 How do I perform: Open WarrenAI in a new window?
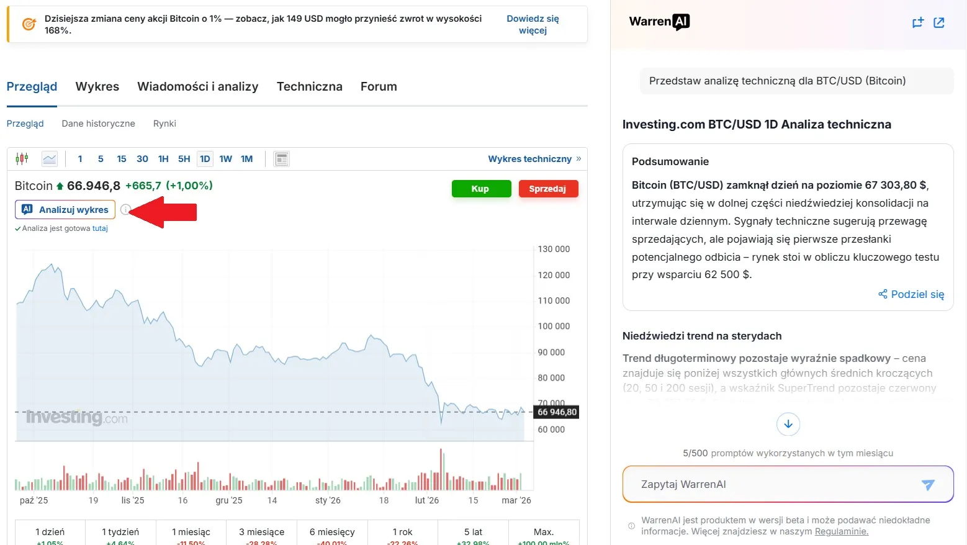[x=939, y=23]
